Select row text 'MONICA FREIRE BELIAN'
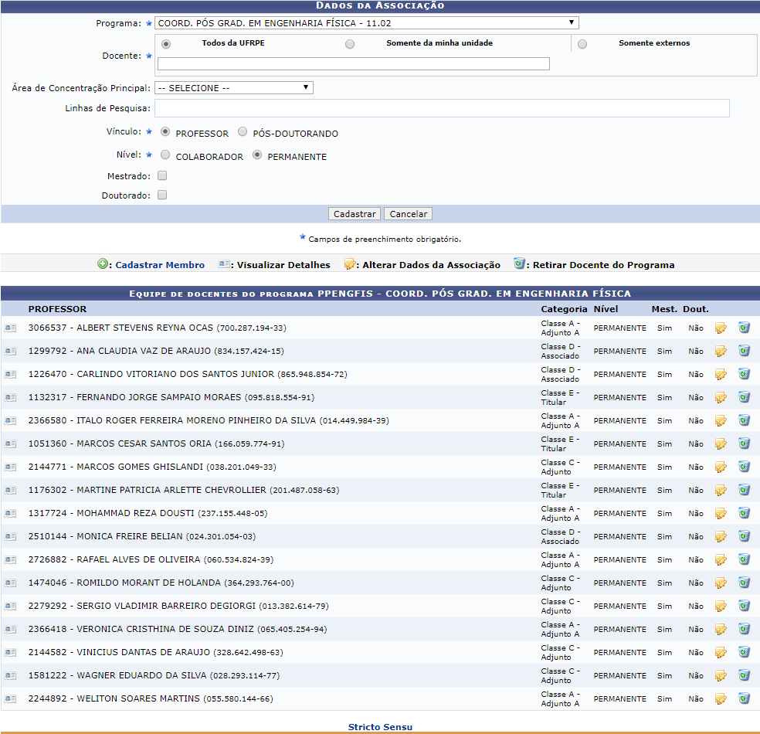Viewport: 760px width, 734px height. [x=130, y=536]
